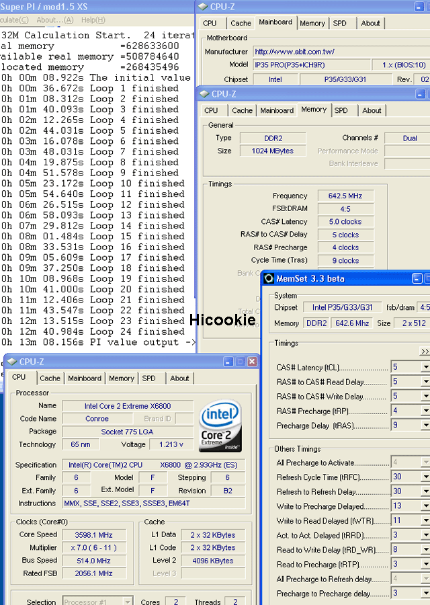The width and height of the screenshot is (430, 605).
Task: Open the Write to Precharge Delayed dropdown
Action: [425, 506]
